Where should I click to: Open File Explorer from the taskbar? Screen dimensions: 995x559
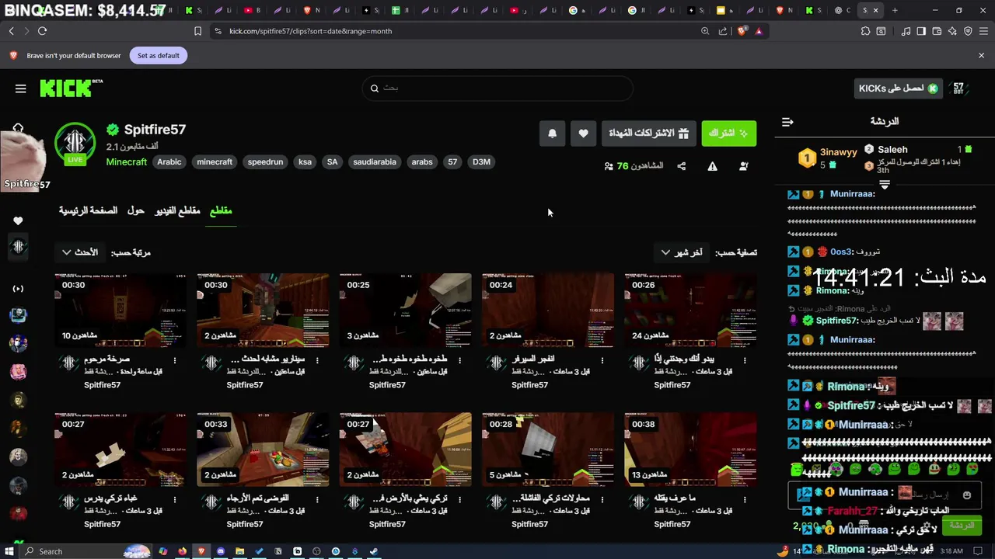pyautogui.click(x=239, y=551)
